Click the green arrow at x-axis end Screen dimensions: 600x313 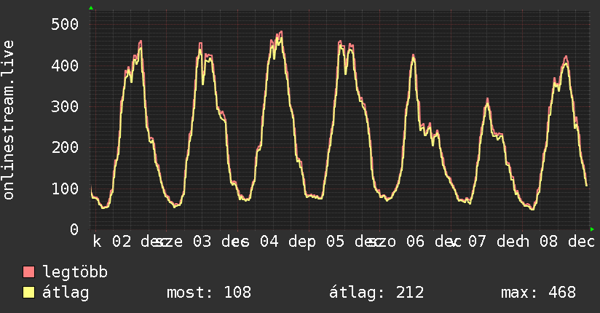click(592, 229)
